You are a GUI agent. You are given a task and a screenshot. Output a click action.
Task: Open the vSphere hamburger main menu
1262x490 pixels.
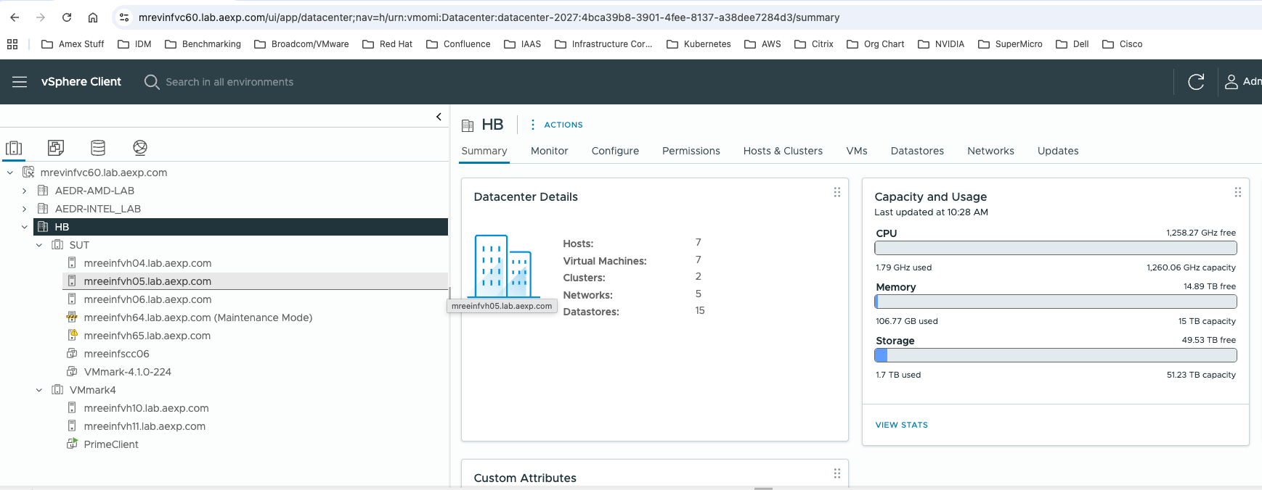coord(20,82)
